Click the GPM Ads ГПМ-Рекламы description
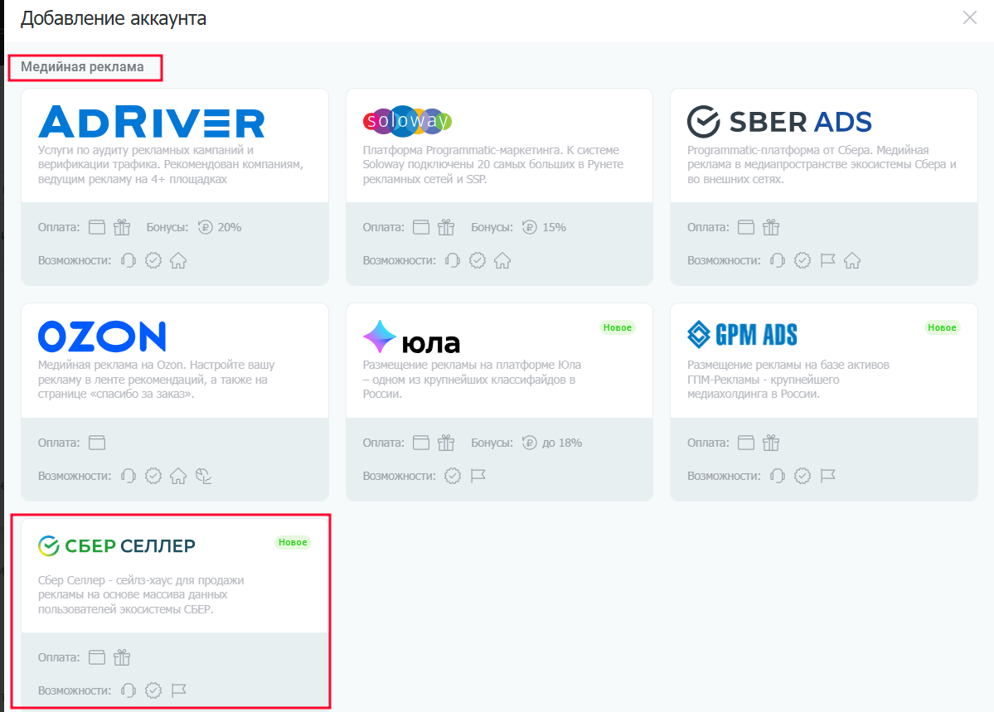This screenshot has height=712, width=994. coord(788,380)
